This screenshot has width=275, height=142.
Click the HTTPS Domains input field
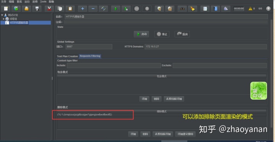[206, 47]
